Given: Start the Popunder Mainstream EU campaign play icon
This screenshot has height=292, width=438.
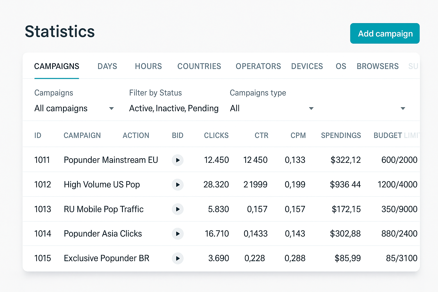Looking at the screenshot, I should point(178,160).
